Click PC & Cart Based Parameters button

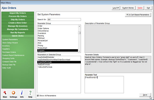point(138,15)
